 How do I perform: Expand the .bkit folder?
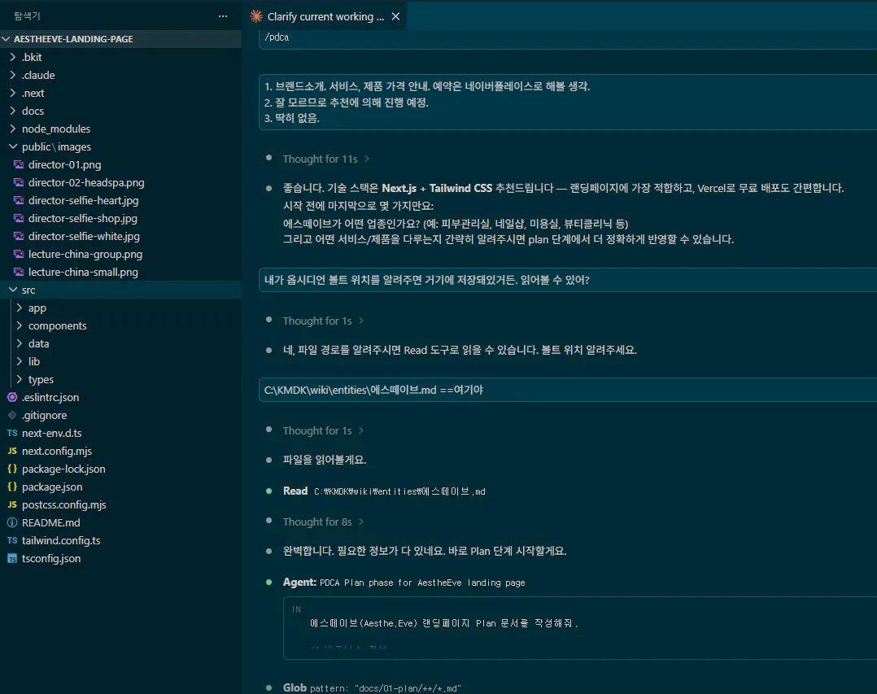pos(13,57)
